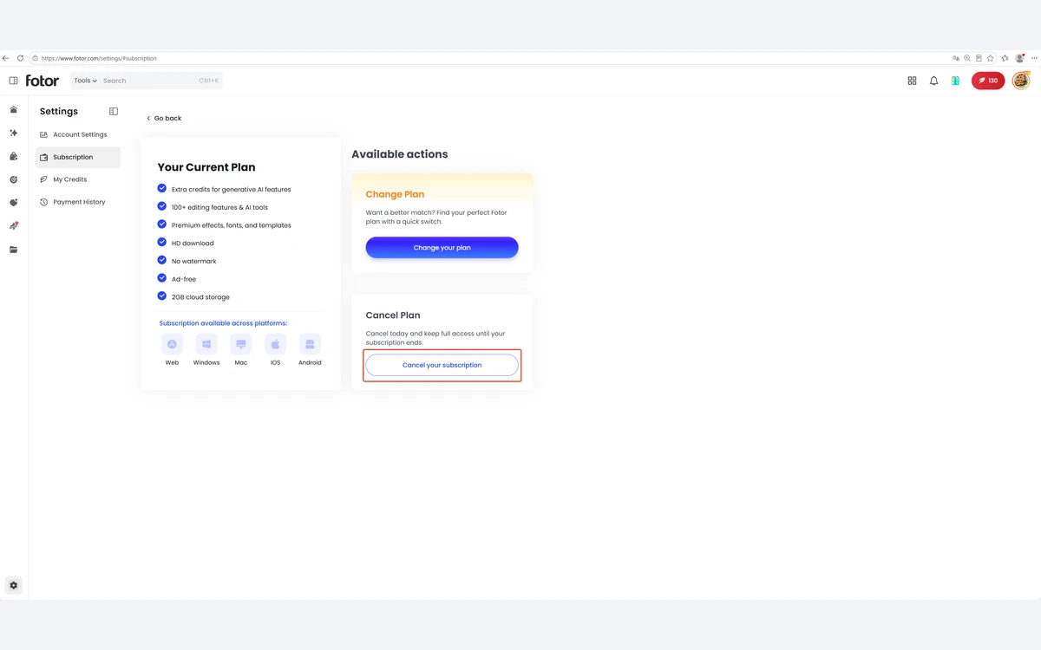
Task: Select the Subscription menu item
Action: click(78, 157)
